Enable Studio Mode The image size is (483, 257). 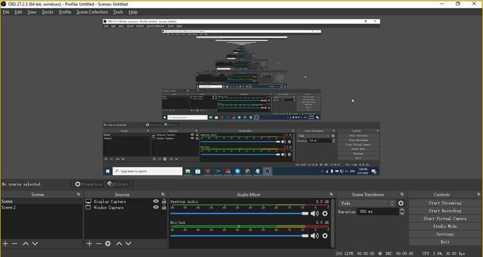[445, 226]
